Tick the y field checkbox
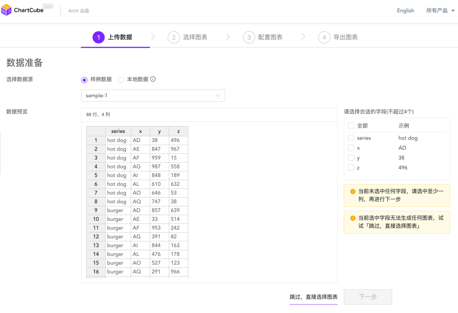 click(351, 158)
